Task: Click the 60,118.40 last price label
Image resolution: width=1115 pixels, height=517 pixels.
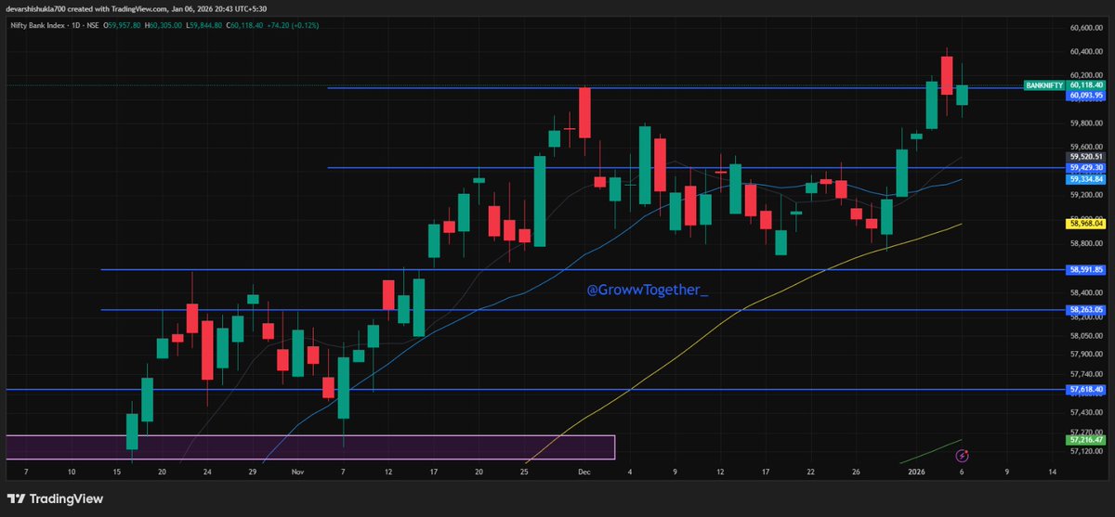Action: 1086,84
